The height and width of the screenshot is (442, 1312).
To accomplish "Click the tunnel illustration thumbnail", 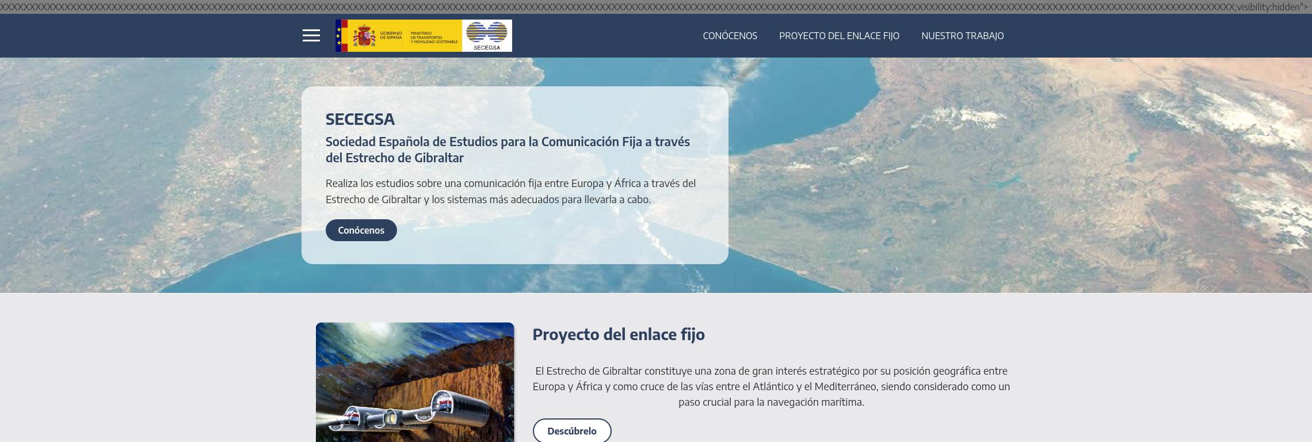I will pyautogui.click(x=415, y=382).
